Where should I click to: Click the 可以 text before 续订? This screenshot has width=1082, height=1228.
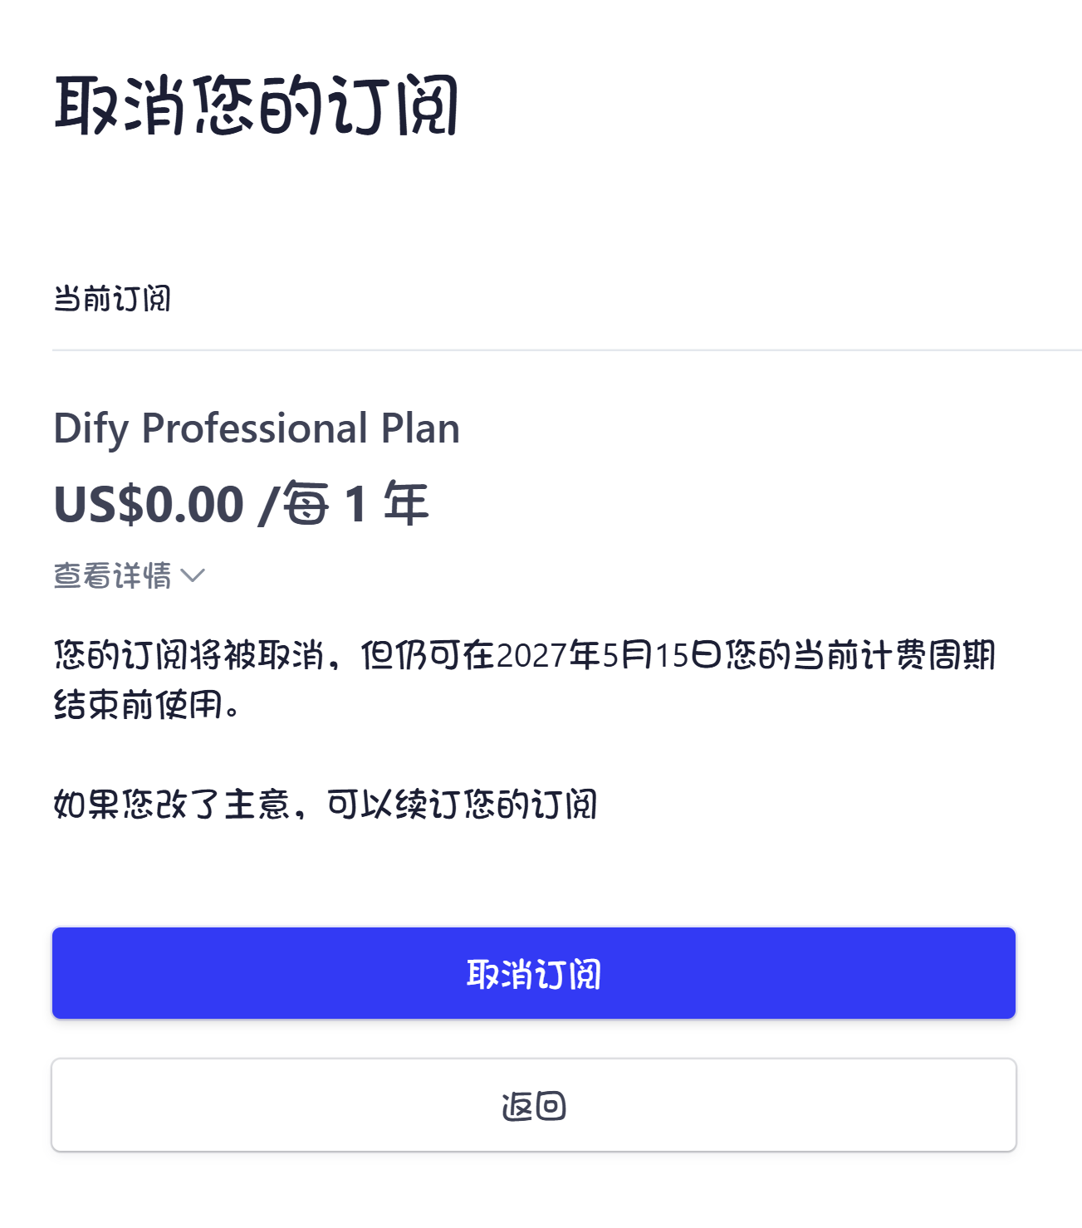pyautogui.click(x=360, y=805)
